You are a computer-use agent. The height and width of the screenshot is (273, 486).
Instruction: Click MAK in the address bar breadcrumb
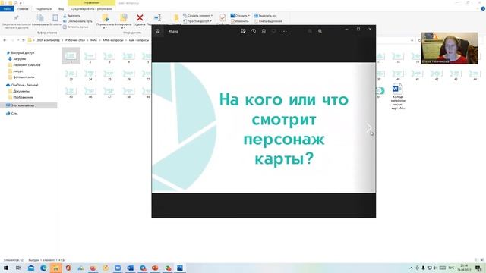coord(93,40)
